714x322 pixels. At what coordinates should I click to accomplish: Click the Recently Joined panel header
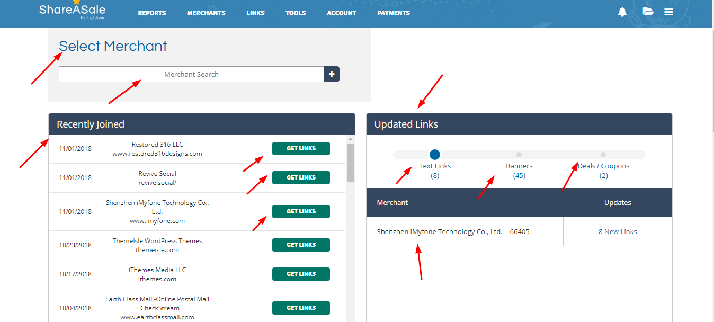[202, 124]
